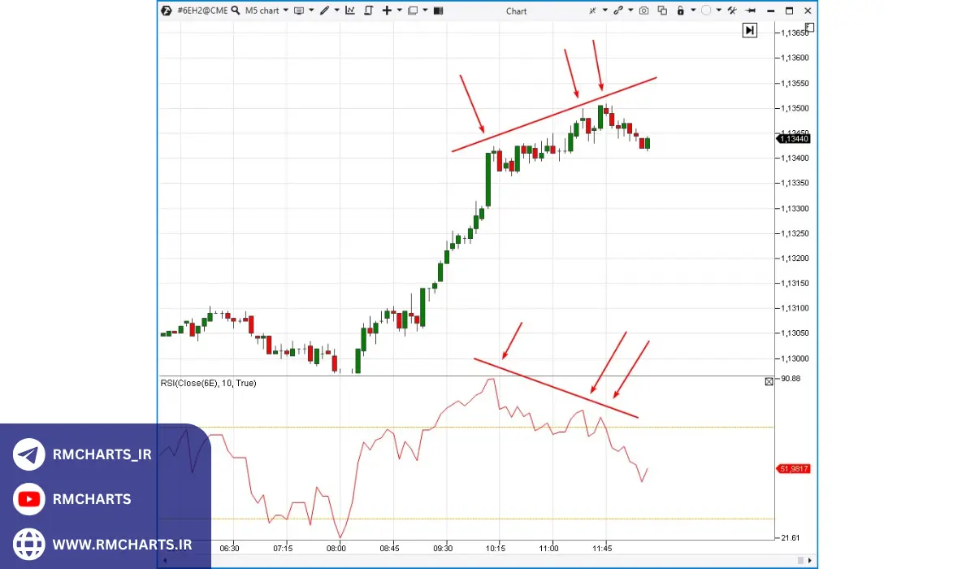Open the chart settings tools icon
Viewport: 975px width, 569px height.
tap(731, 11)
